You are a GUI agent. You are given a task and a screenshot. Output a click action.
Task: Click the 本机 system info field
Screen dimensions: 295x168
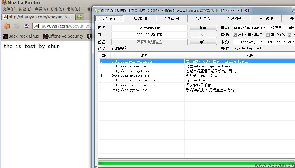(264, 42)
